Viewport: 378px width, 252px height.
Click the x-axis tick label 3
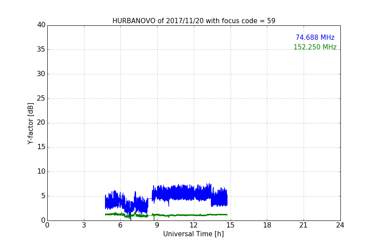[x=84, y=225]
